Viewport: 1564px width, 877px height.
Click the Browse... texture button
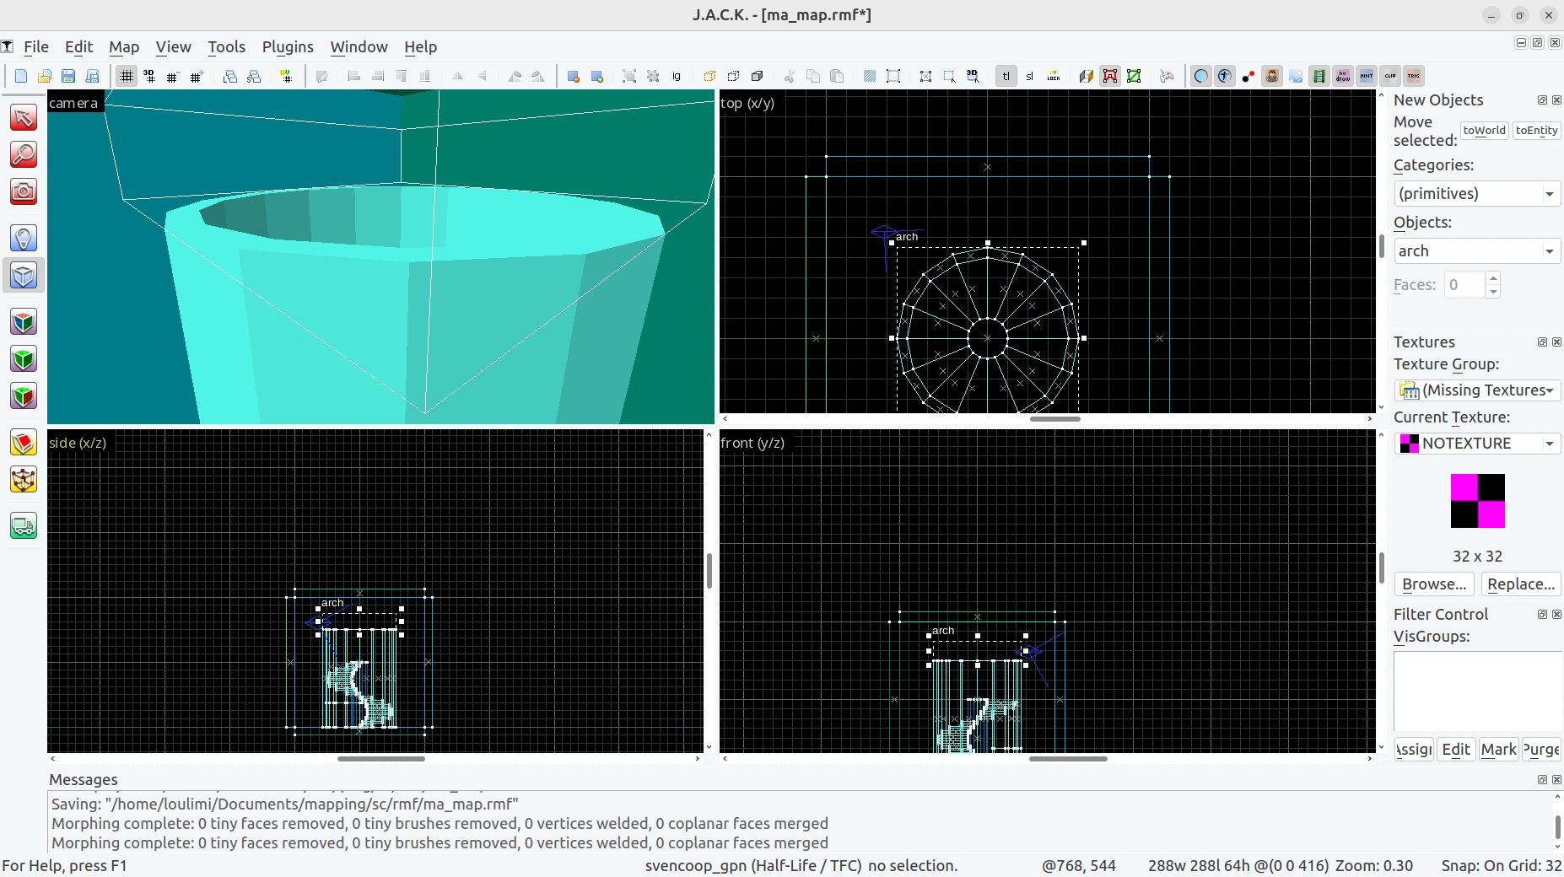pos(1434,584)
